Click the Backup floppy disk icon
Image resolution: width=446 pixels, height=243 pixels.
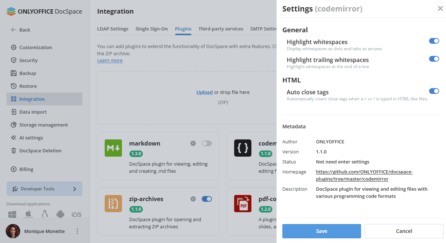[x=14, y=73]
